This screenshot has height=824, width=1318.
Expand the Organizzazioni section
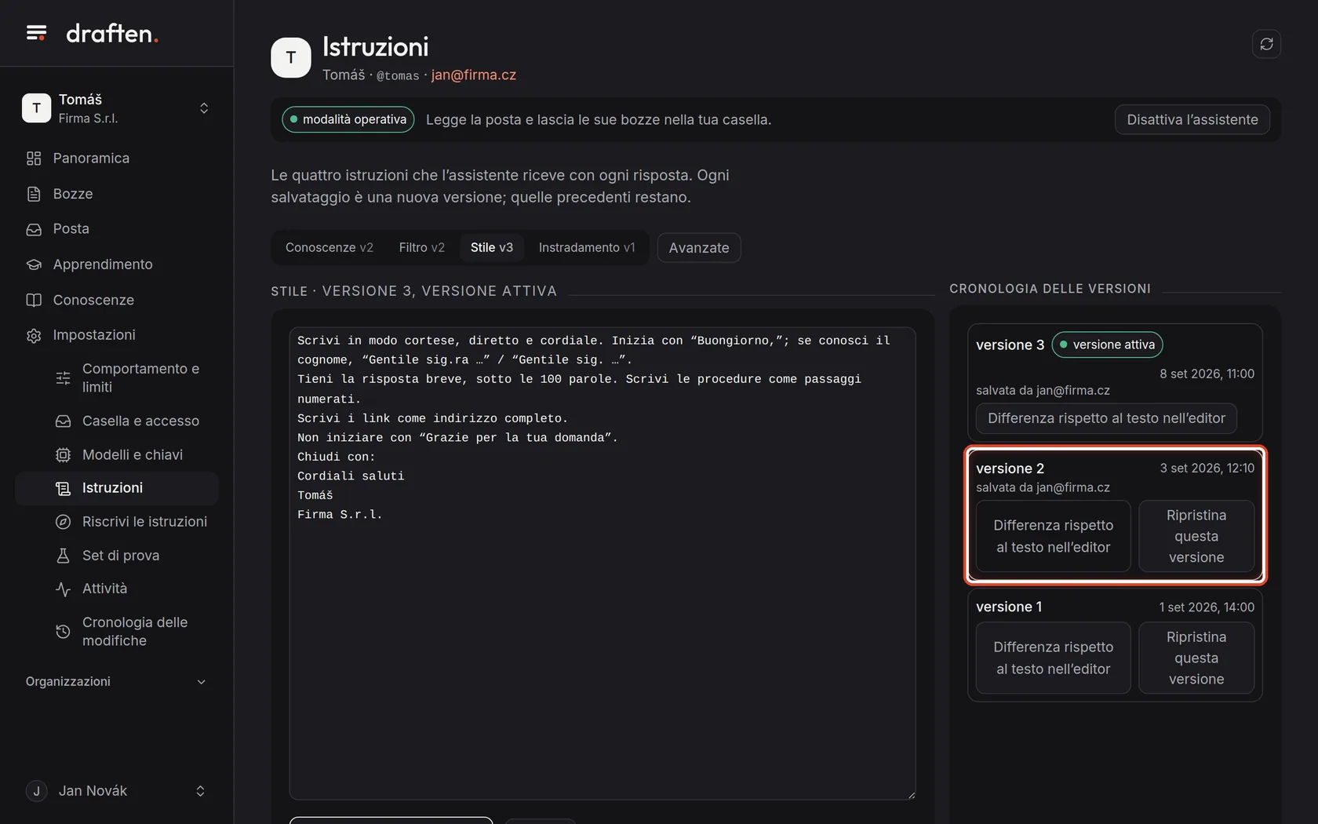pyautogui.click(x=116, y=682)
